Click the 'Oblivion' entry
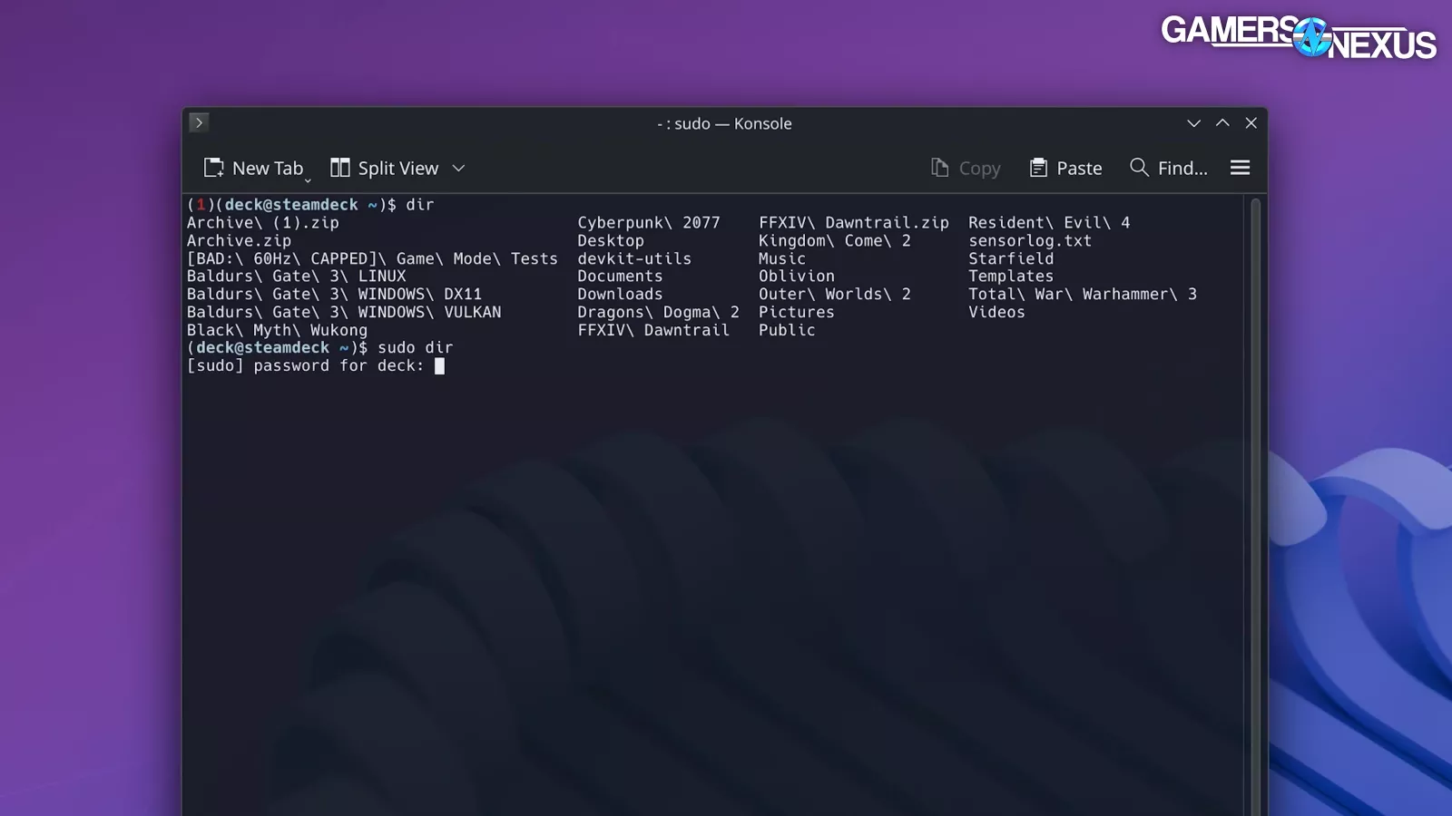1452x816 pixels. click(x=797, y=277)
